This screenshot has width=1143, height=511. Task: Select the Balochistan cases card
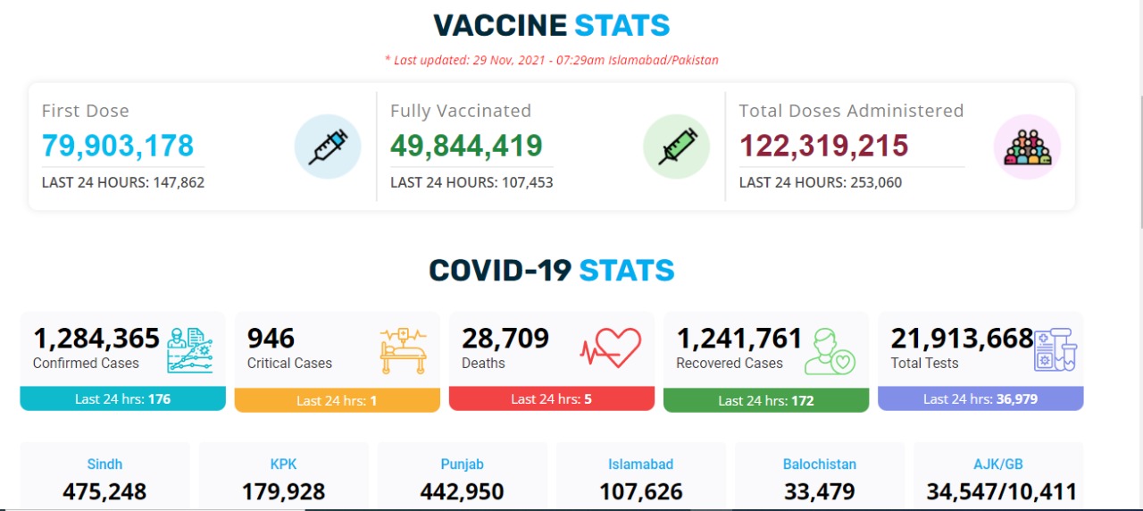point(820,476)
